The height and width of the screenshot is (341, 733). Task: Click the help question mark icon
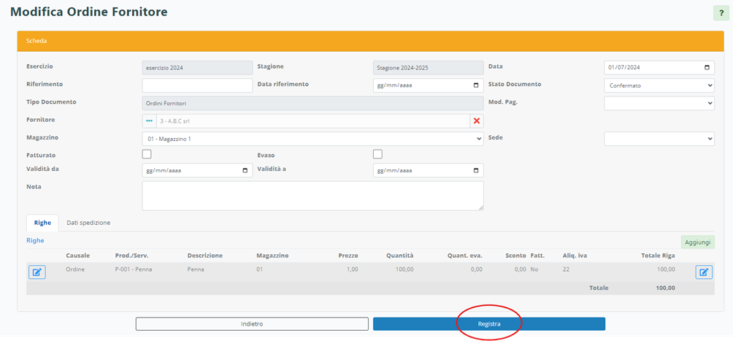721,13
